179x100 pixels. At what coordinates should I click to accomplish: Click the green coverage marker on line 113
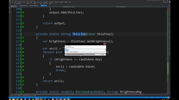click(23, 27)
